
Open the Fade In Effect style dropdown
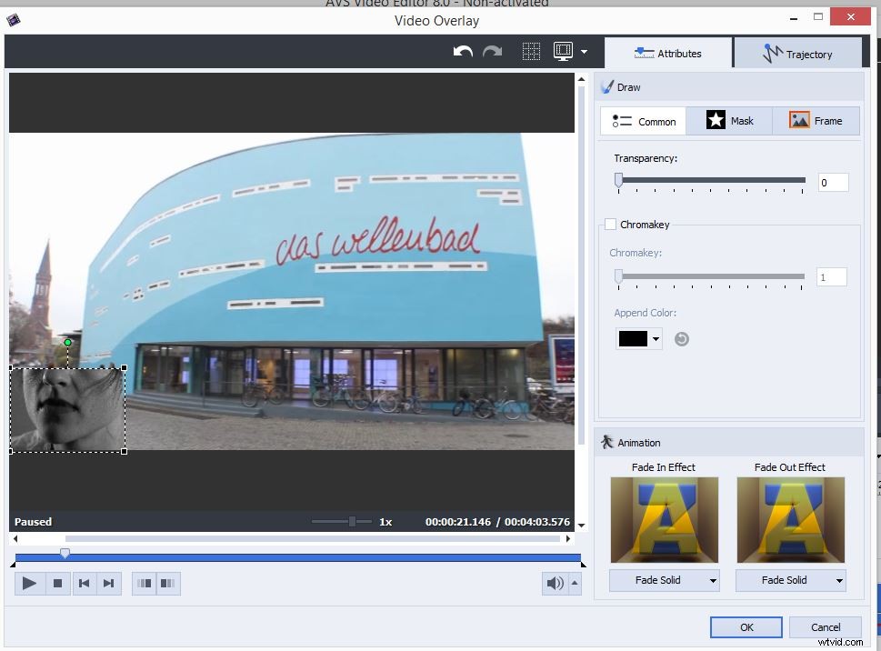[664, 580]
